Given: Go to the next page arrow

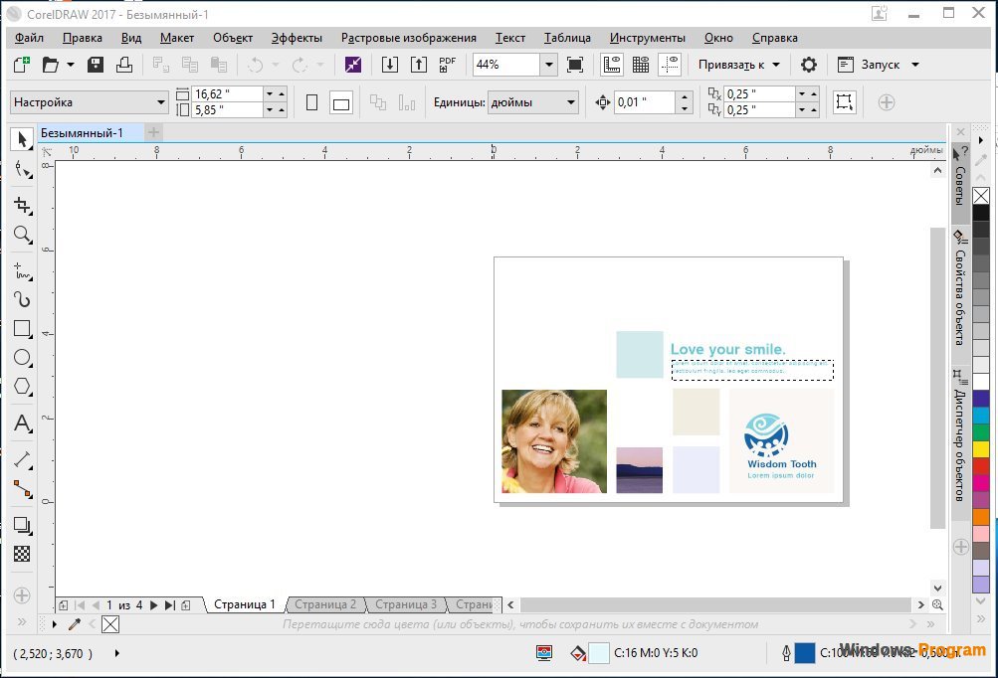Looking at the screenshot, I should point(153,605).
